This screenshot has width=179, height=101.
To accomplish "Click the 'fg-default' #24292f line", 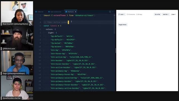I will click(x=63, y=40).
